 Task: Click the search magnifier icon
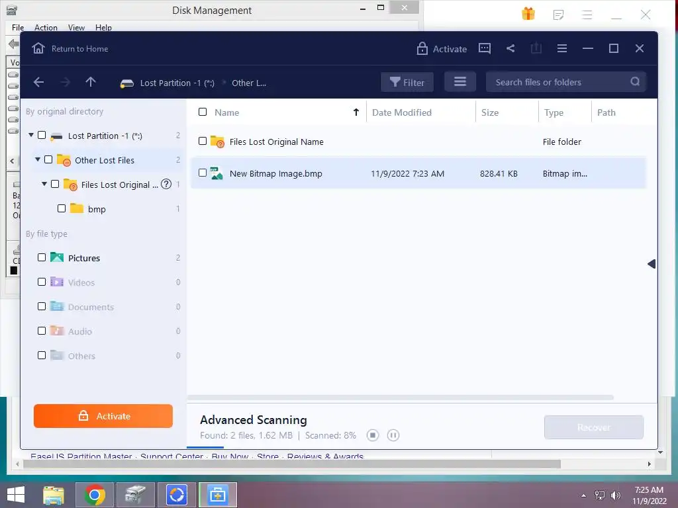click(x=635, y=81)
